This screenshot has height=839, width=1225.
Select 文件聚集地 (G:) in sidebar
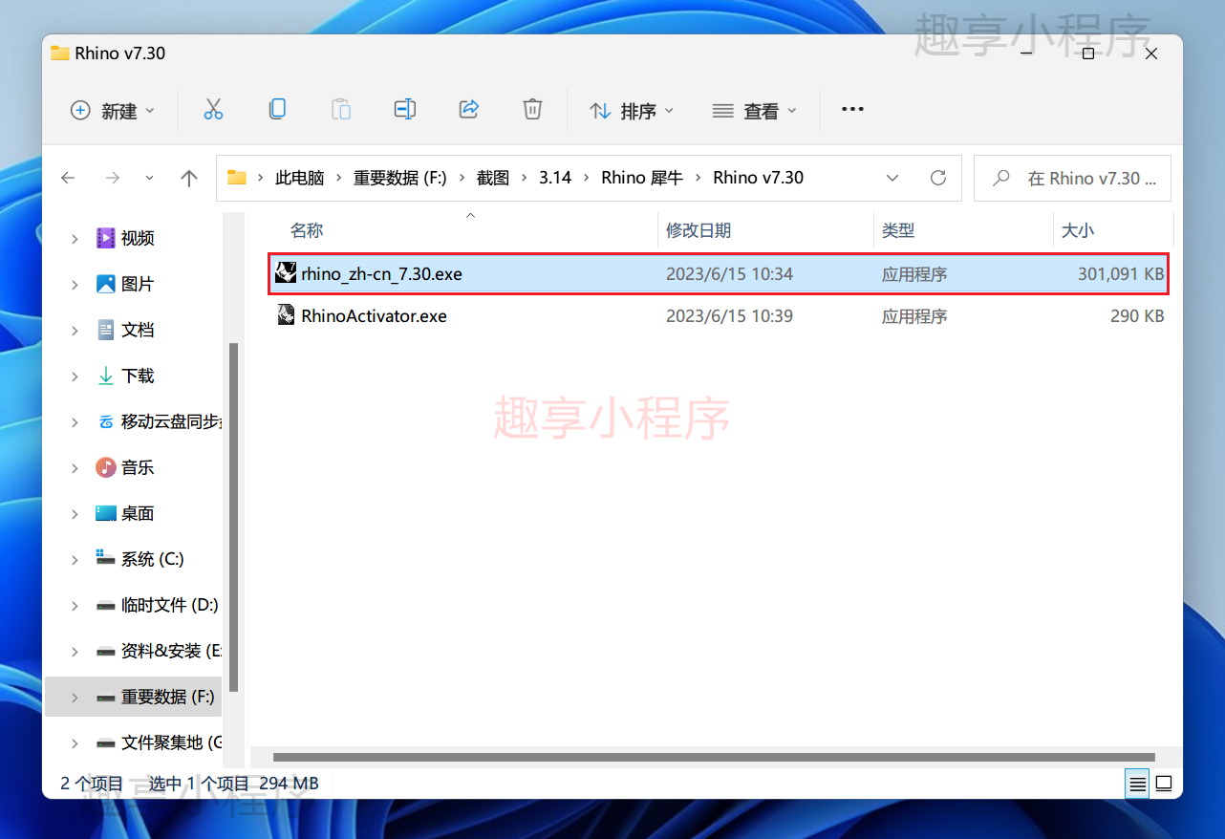click(172, 742)
